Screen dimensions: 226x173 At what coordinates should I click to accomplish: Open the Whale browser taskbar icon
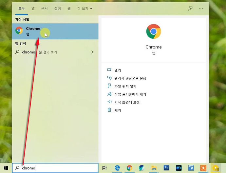coord(141,168)
